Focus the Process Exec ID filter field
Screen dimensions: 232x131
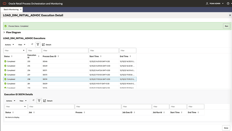(x=65, y=50)
